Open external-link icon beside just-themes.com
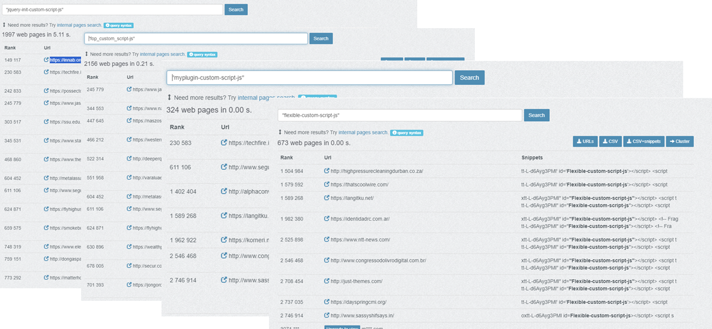The width and height of the screenshot is (712, 329). point(327,281)
